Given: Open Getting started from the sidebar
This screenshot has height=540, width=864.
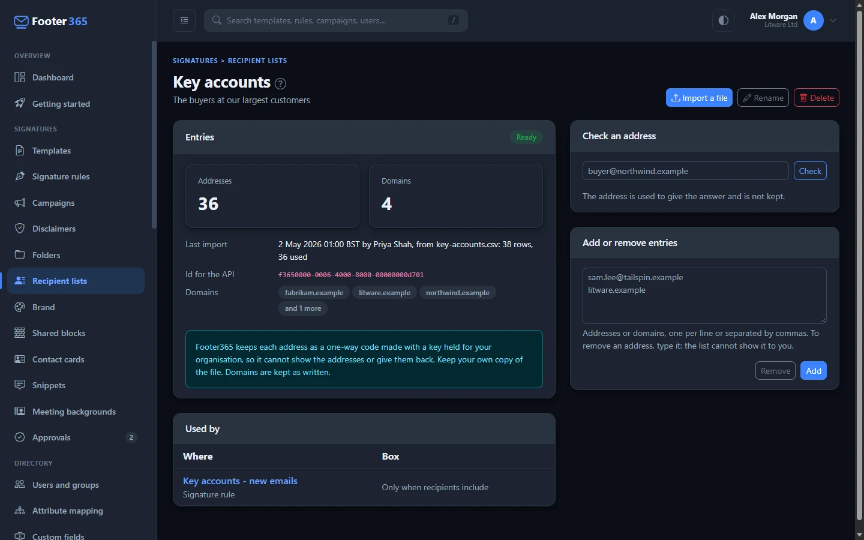Looking at the screenshot, I should click(76, 104).
